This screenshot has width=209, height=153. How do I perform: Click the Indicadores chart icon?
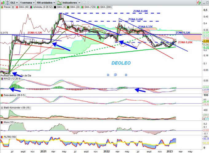[x=59, y=2]
